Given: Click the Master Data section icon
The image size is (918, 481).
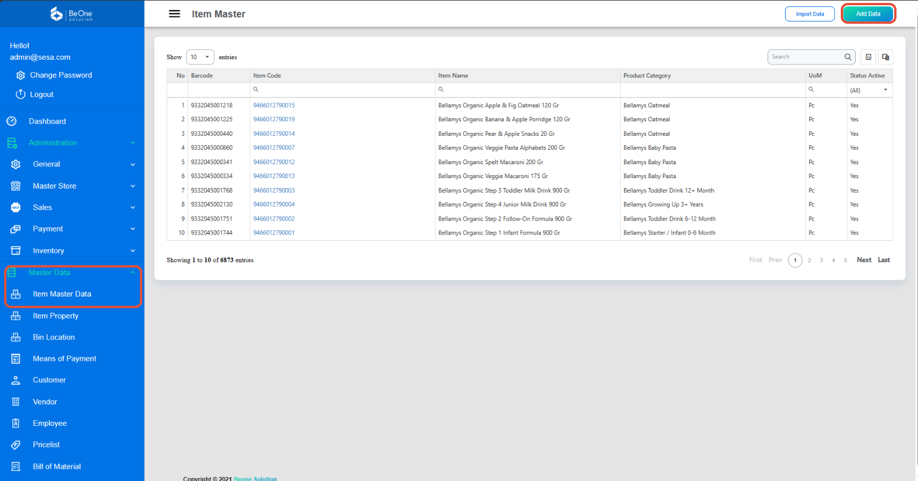Looking at the screenshot, I should tap(12, 272).
